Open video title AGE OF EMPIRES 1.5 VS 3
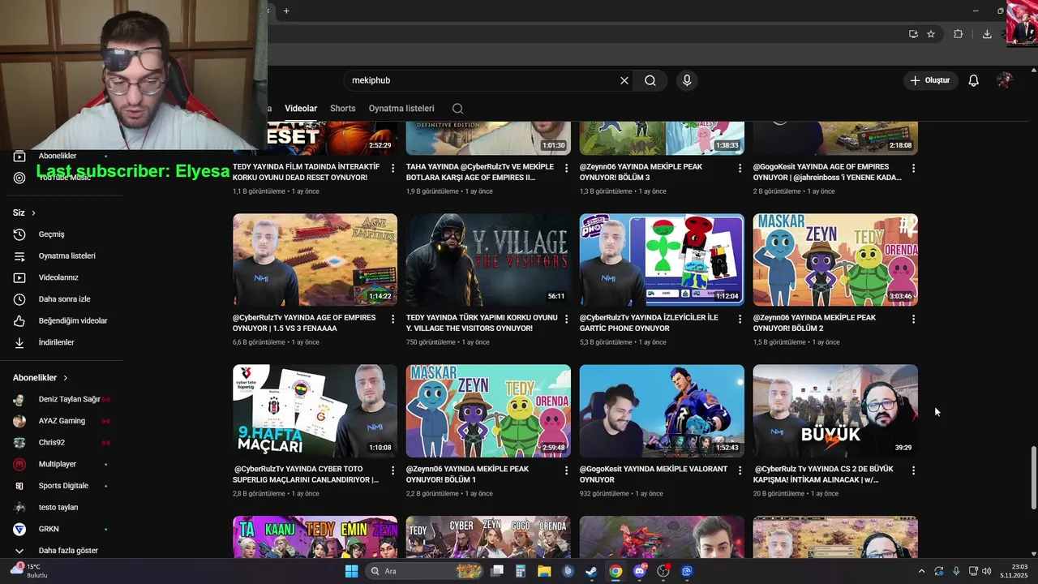Image resolution: width=1038 pixels, height=584 pixels. point(305,323)
